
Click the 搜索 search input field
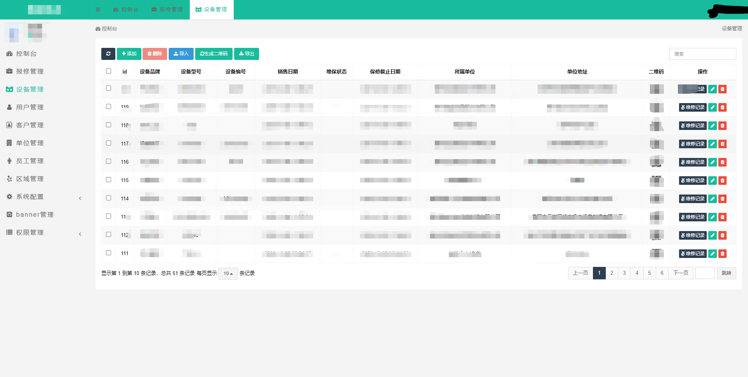[702, 54]
